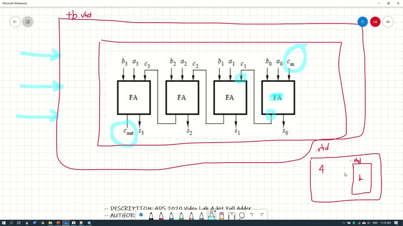Open Task View on taskbar
Screen dimensions: 403x226
pyautogui.click(x=19, y=223)
